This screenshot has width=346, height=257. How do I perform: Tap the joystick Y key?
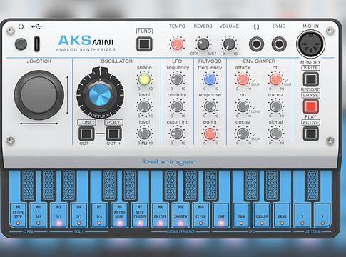click(x=322, y=215)
